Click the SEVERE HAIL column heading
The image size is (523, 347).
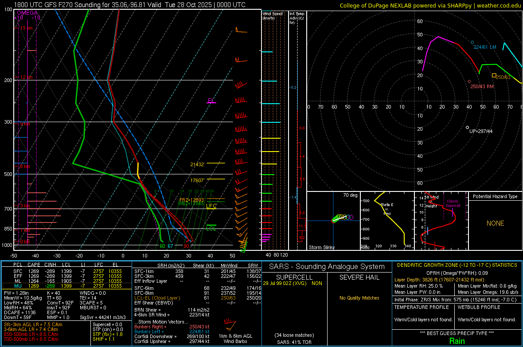click(x=359, y=277)
